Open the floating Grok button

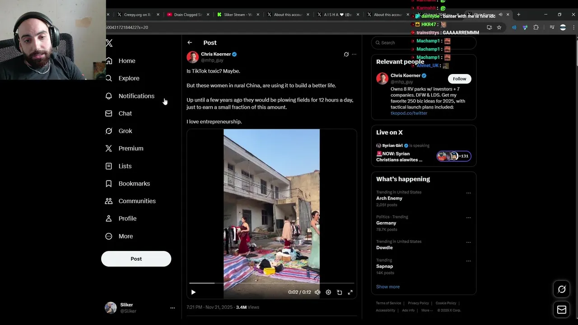(562, 290)
